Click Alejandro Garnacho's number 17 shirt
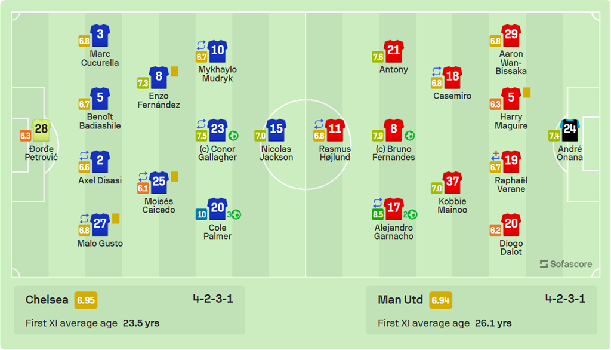The width and height of the screenshot is (611, 350). tap(394, 209)
